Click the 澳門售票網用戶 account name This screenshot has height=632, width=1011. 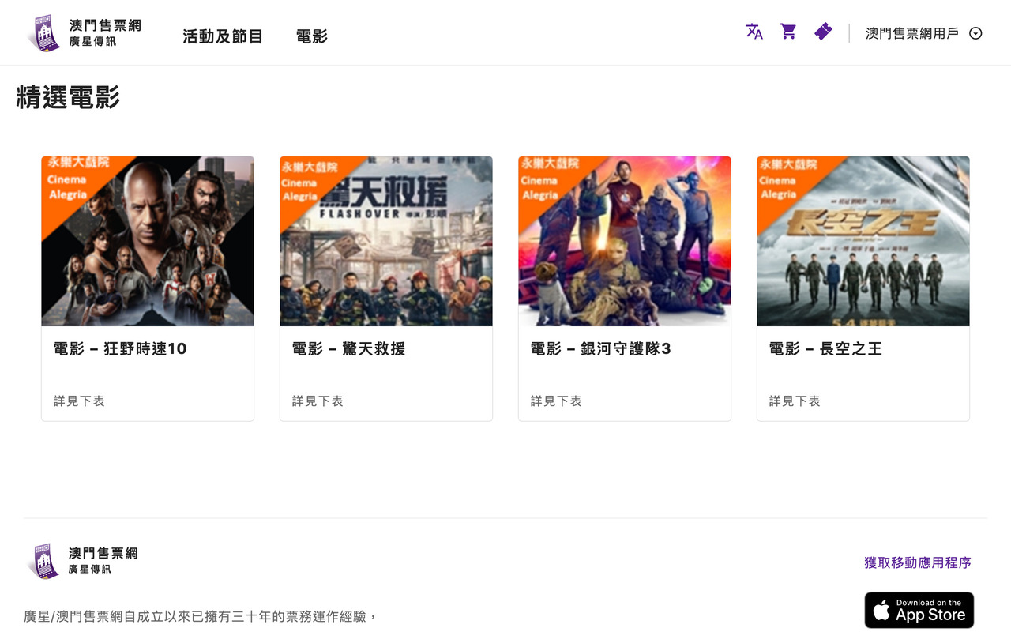912,33
